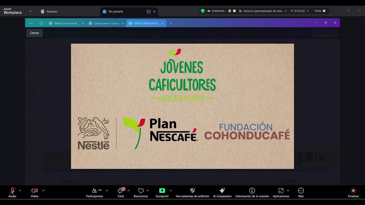Open the 01:41:22 timer dropdown

pyautogui.click(x=300, y=11)
